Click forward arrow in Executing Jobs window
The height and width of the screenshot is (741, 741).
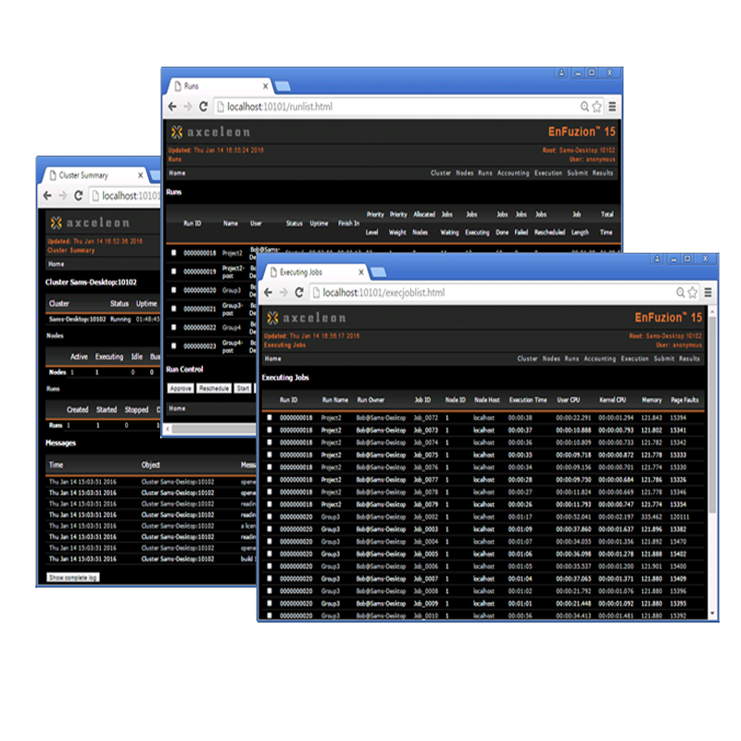(x=283, y=293)
